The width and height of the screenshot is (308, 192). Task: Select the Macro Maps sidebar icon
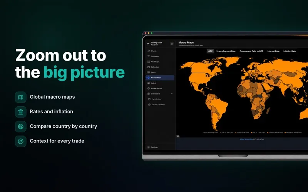pyautogui.click(x=149, y=78)
